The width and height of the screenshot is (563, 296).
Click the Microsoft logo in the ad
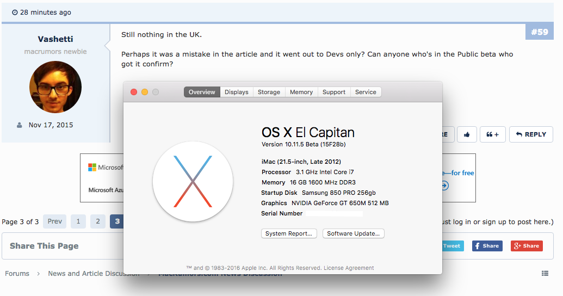(x=92, y=168)
